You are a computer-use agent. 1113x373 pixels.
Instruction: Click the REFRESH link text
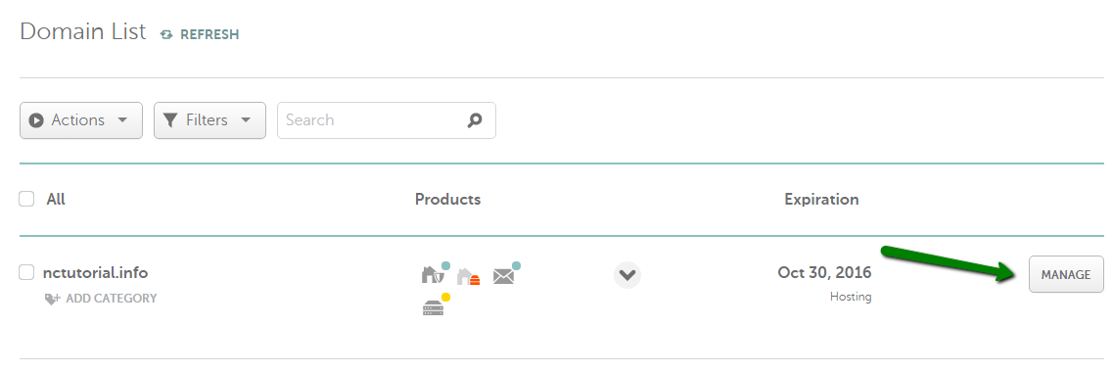(209, 34)
